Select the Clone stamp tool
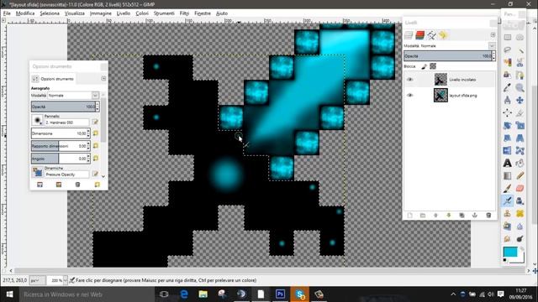538x302 pixels. coord(508,213)
